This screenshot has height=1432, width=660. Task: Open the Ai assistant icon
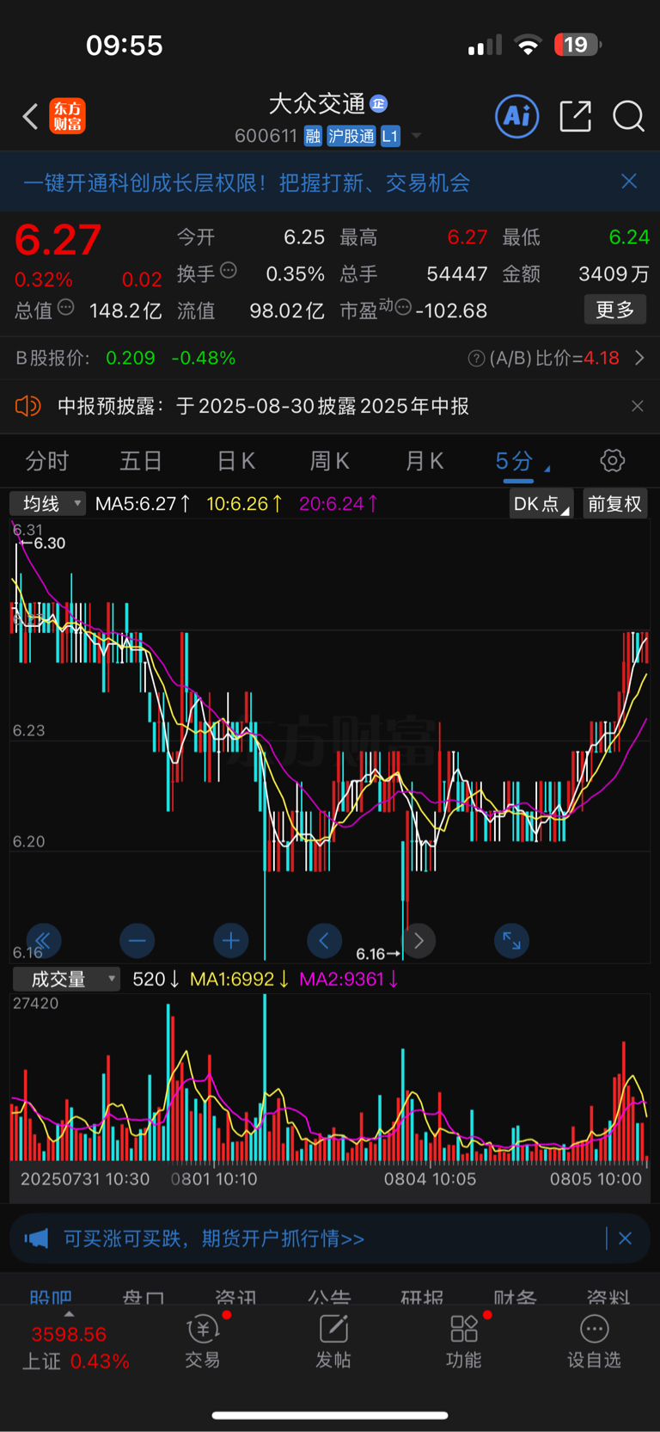click(517, 116)
